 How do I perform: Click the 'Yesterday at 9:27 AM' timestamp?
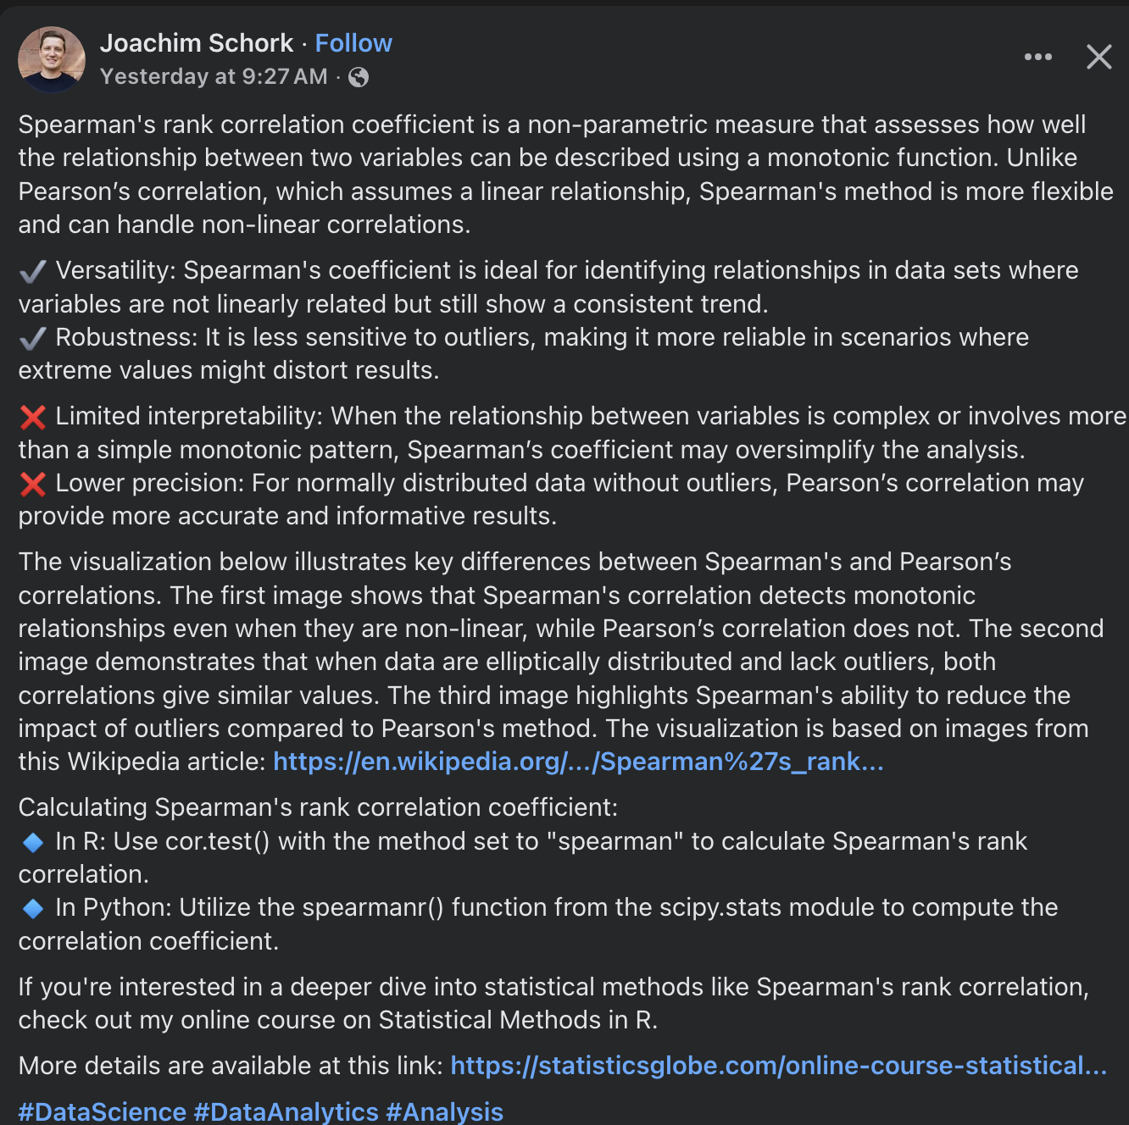point(214,77)
